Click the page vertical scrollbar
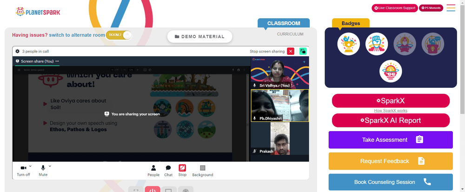Image resolution: width=465 pixels, height=192 pixels. coord(463,59)
